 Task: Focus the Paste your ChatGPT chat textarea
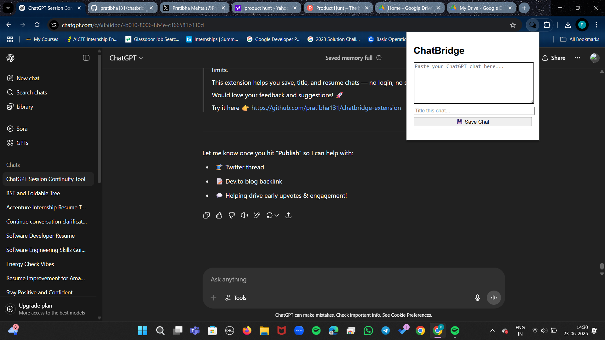click(474, 83)
